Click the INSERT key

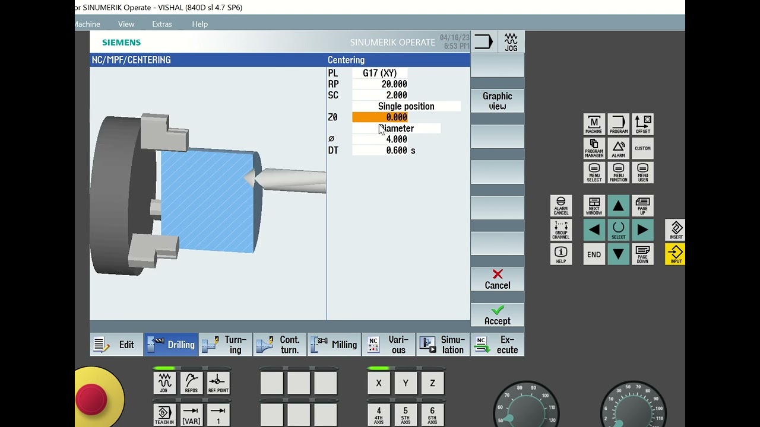click(676, 230)
